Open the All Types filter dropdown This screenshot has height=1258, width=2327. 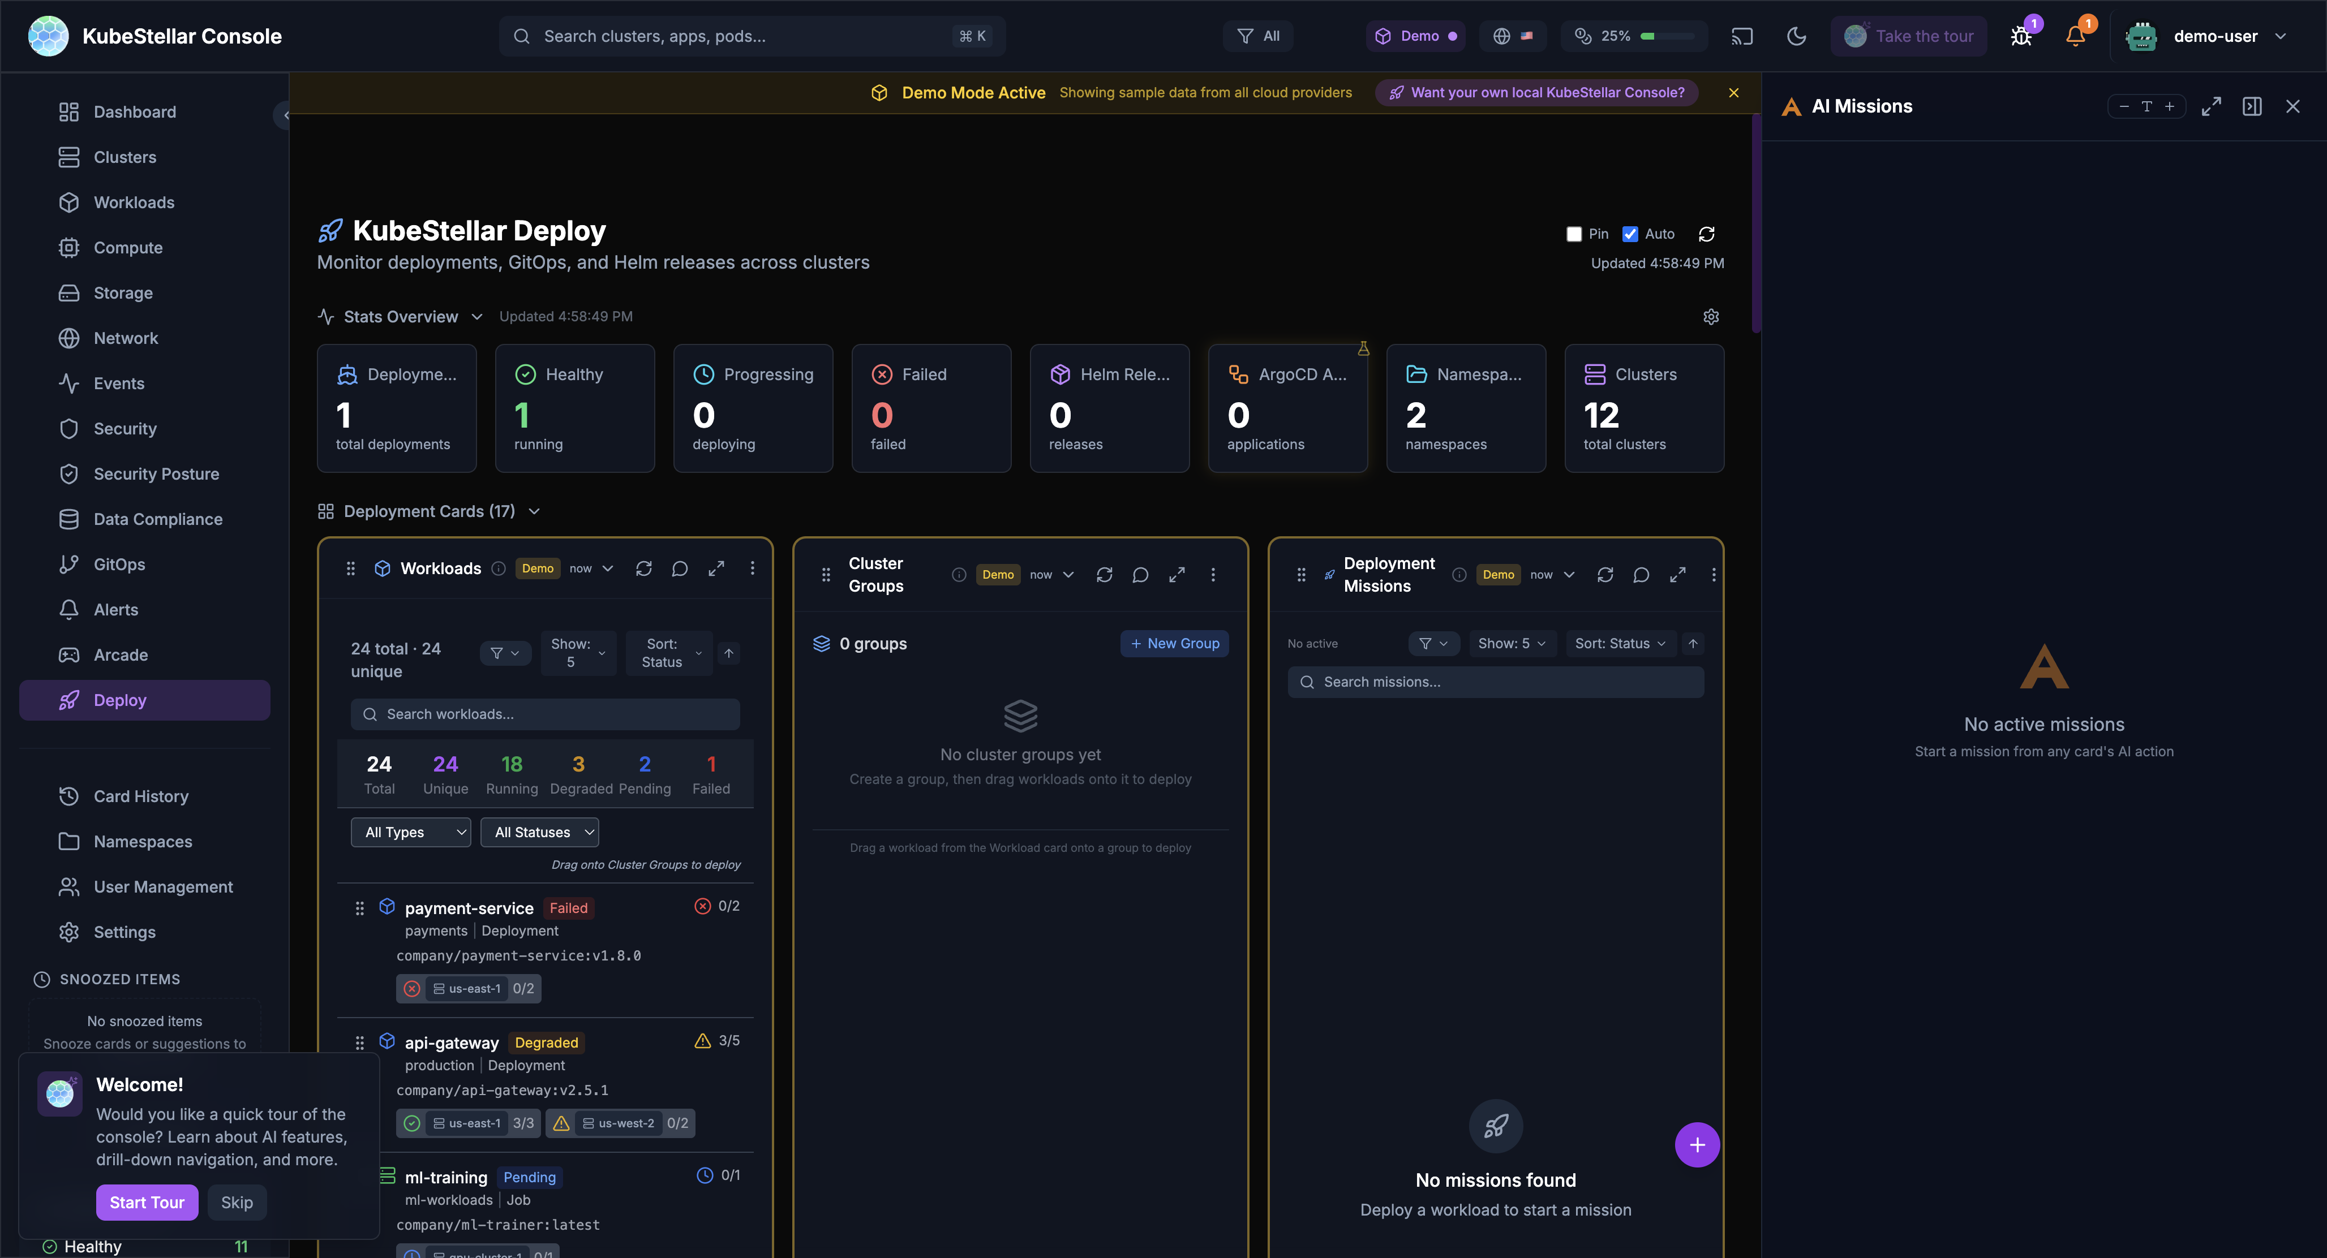[410, 832]
